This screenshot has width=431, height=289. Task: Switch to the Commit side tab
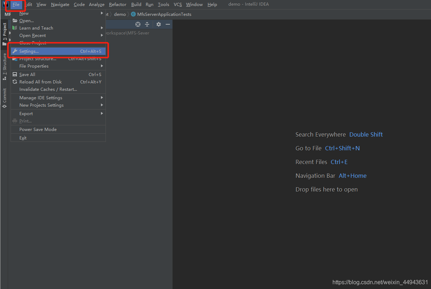(x=5, y=98)
